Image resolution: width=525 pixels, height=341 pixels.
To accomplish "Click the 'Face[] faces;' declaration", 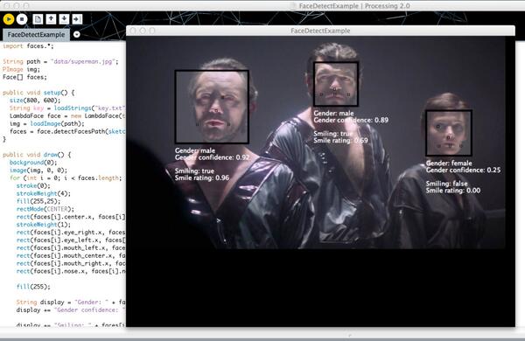I will [x=24, y=77].
